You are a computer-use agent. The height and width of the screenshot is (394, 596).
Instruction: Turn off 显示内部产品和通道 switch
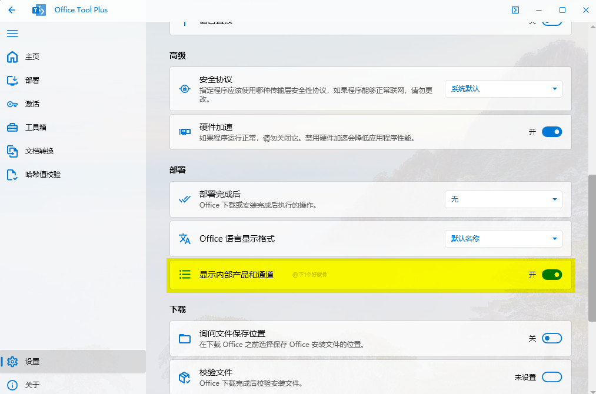pyautogui.click(x=551, y=275)
